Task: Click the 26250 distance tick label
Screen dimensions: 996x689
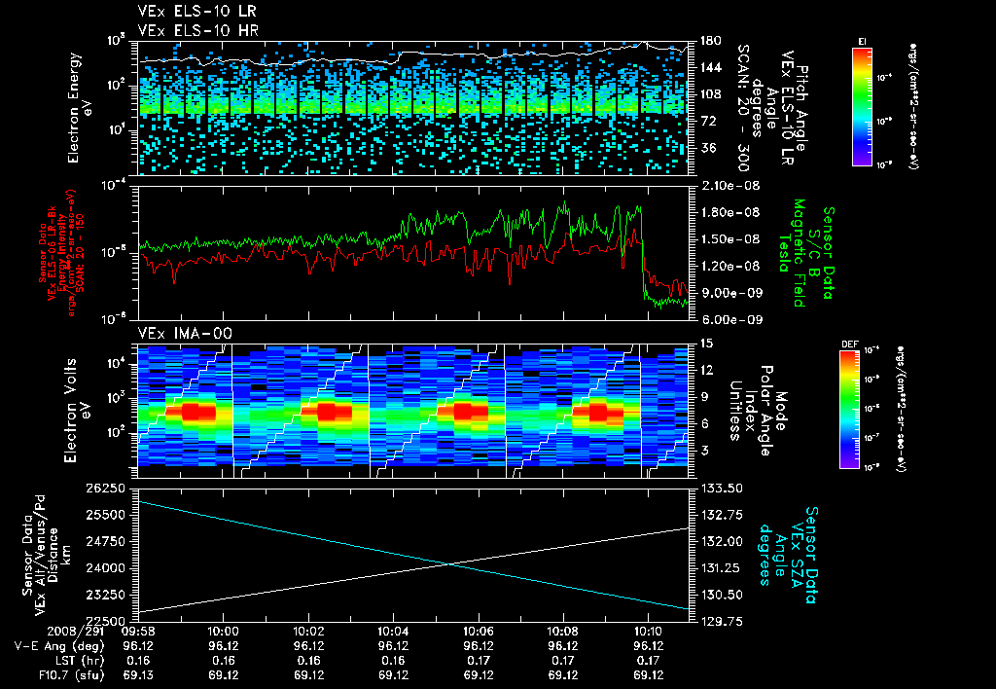Action: pos(105,489)
